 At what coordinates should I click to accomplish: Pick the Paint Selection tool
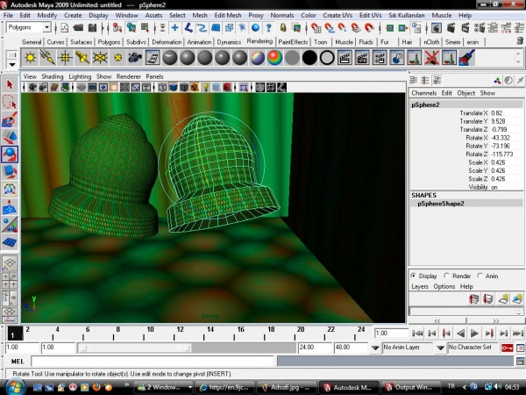pos(10,119)
